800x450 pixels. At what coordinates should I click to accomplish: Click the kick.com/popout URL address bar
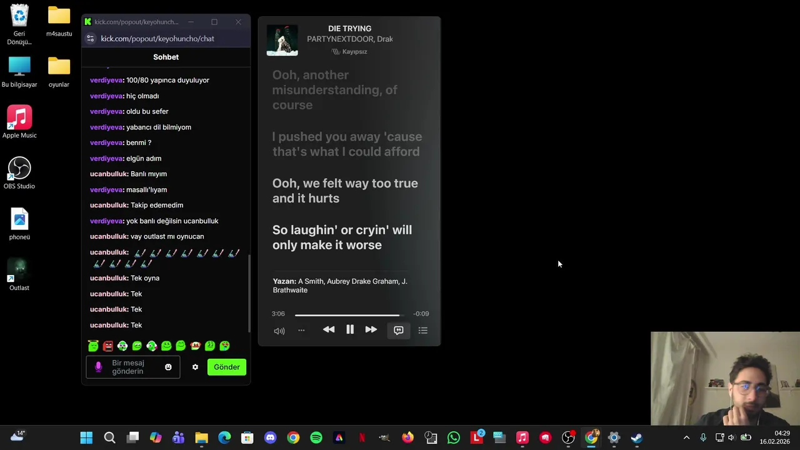[157, 39]
